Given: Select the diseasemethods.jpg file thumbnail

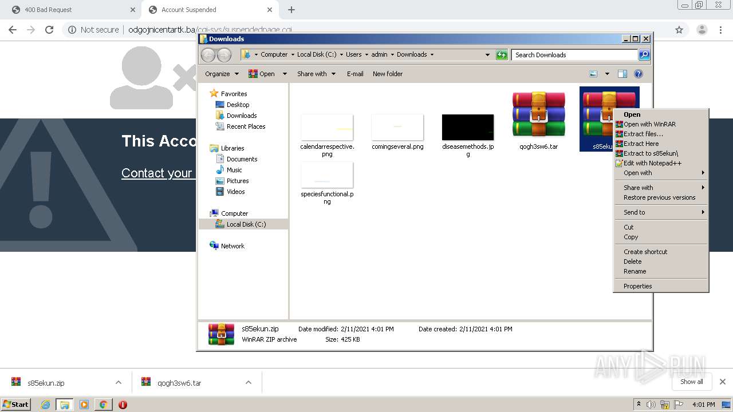Looking at the screenshot, I should click(x=468, y=134).
